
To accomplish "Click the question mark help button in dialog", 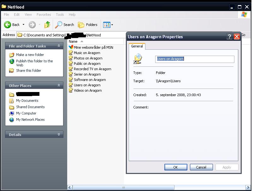I will coord(230,37).
